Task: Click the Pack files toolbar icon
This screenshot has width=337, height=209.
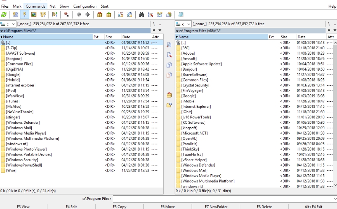Action: [x=99, y=15]
